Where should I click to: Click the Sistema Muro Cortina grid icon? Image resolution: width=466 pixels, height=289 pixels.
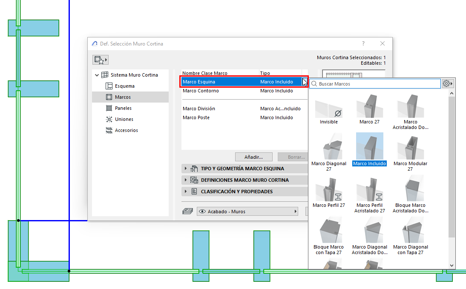coord(105,75)
